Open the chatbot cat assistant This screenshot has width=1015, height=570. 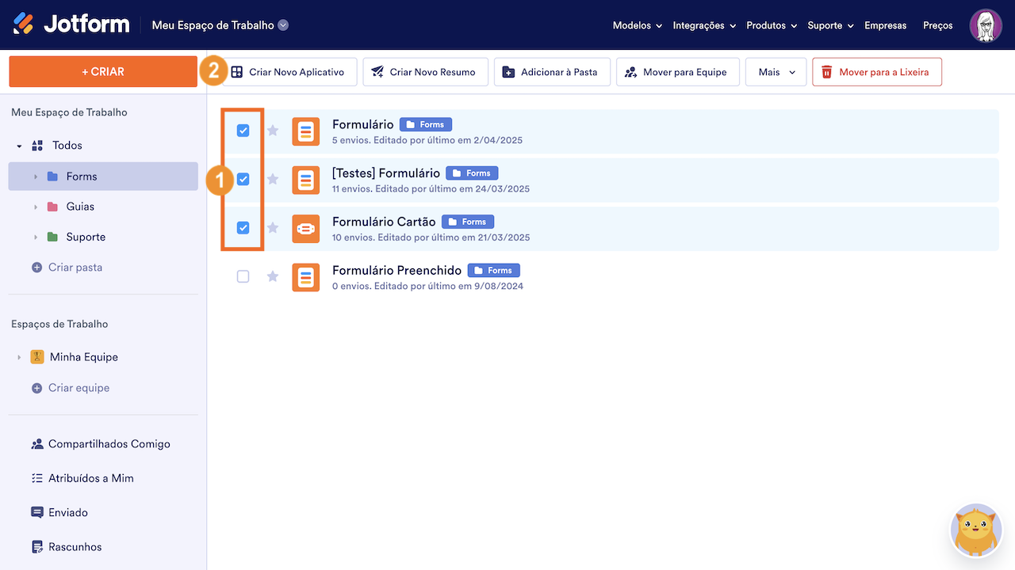(x=975, y=530)
